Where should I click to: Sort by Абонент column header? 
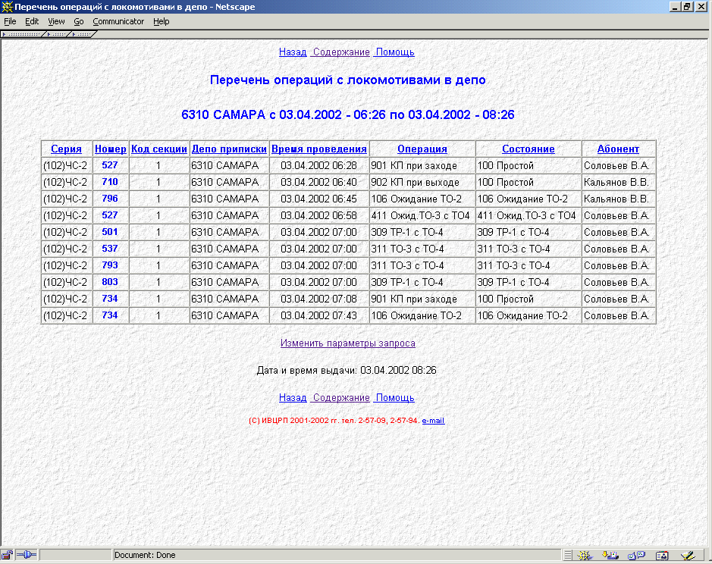tap(618, 149)
